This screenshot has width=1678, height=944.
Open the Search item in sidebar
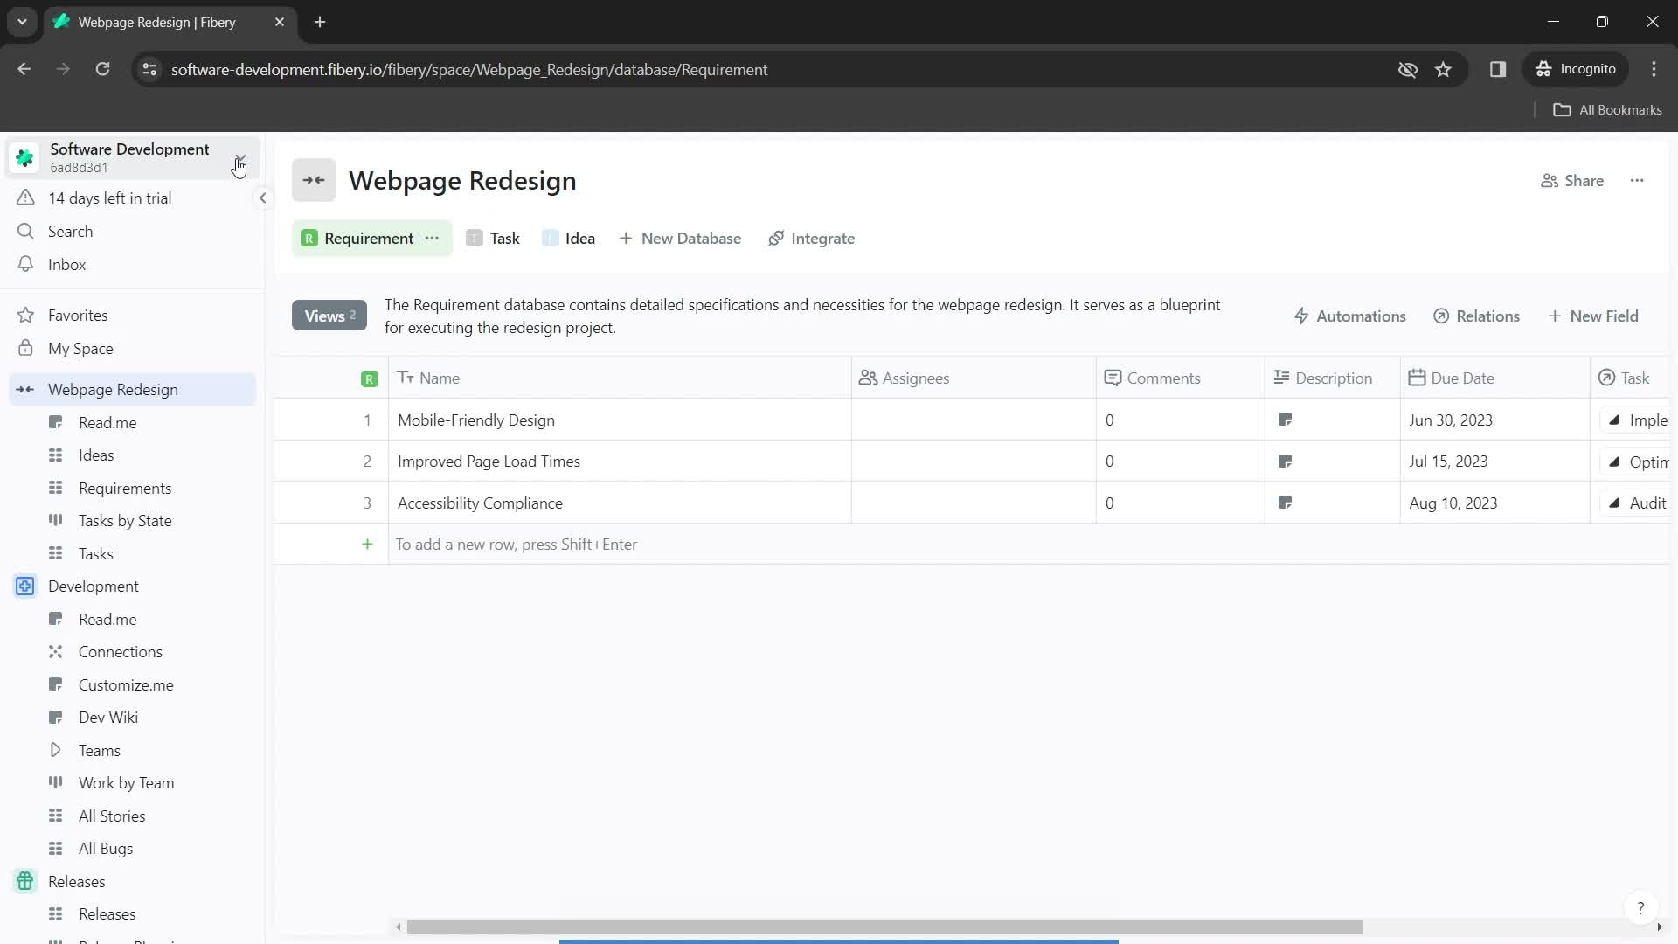coord(131,232)
